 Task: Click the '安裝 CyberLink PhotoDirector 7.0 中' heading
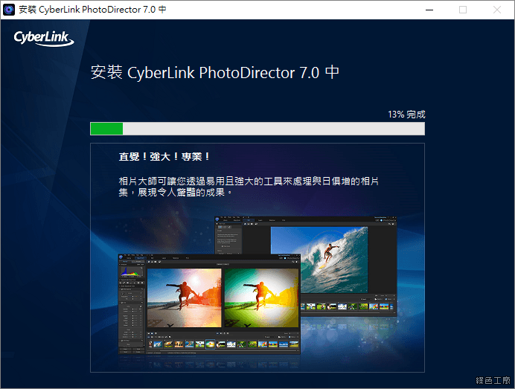click(215, 72)
